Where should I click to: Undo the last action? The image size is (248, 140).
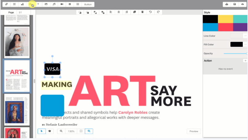pyautogui.click(x=150, y=12)
